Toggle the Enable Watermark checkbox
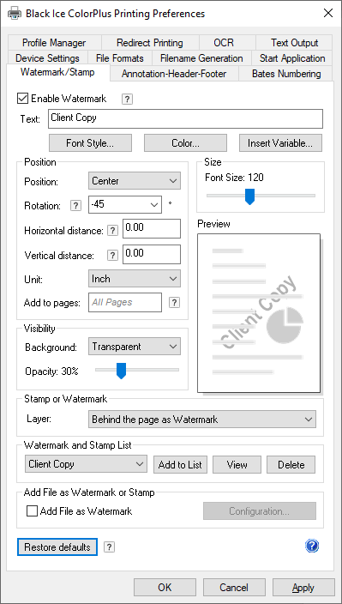Viewport: 342px width, 604px height. click(x=22, y=98)
